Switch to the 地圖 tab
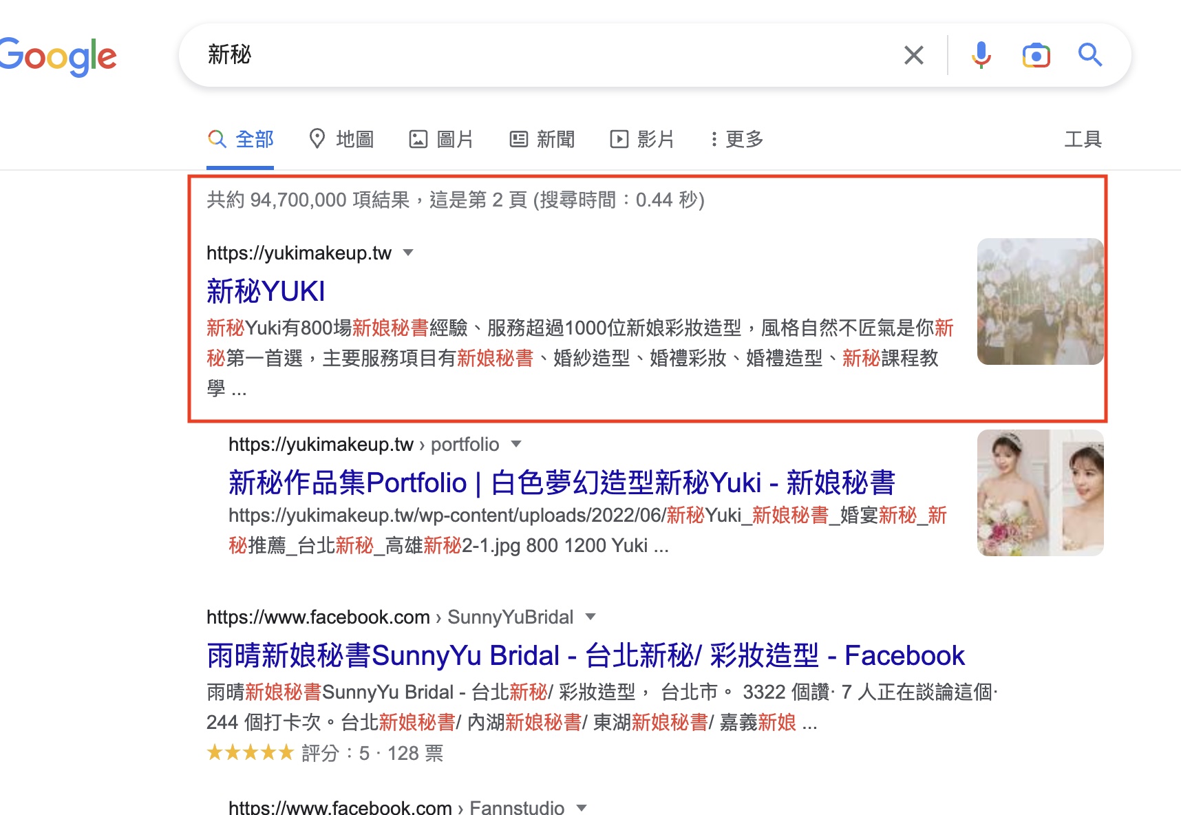1181x815 pixels. [x=341, y=140]
